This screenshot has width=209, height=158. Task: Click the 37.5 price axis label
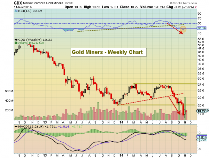click(x=201, y=64)
